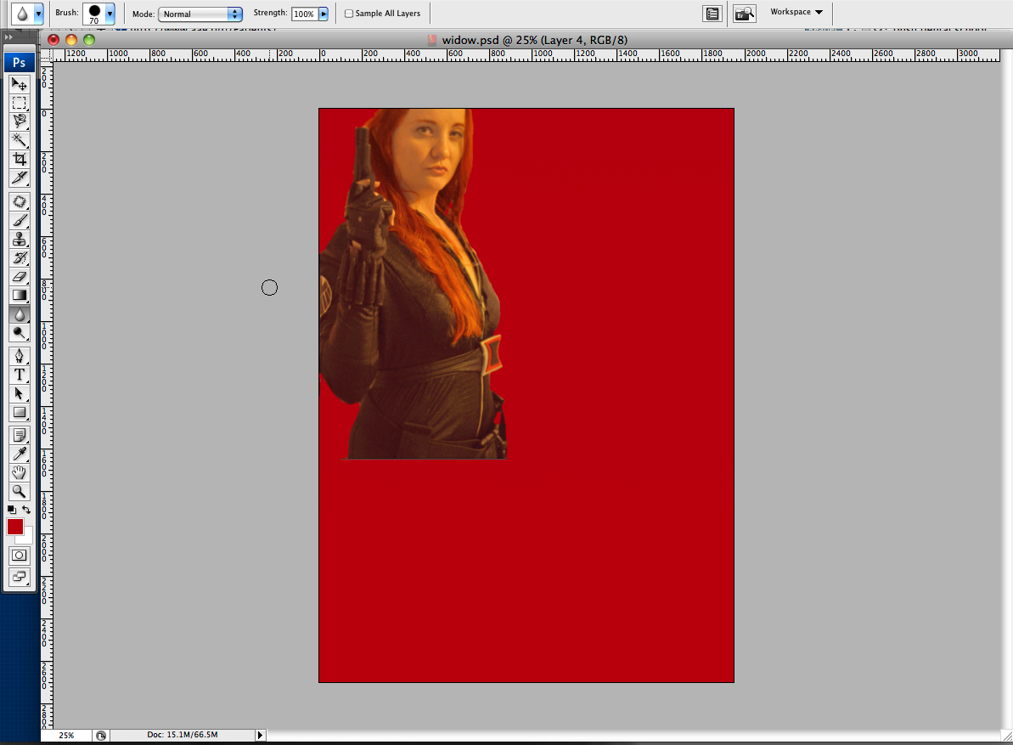Select the Move tool
Image resolution: width=1013 pixels, height=745 pixels.
pos(20,84)
